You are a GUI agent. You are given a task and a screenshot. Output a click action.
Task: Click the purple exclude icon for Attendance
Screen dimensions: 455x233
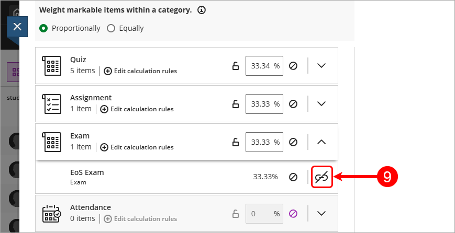point(293,214)
